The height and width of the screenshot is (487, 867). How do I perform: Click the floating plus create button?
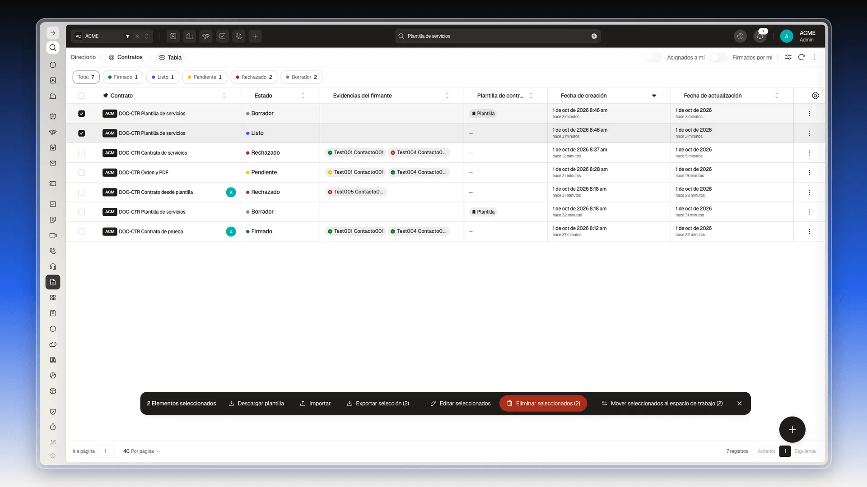[792, 430]
